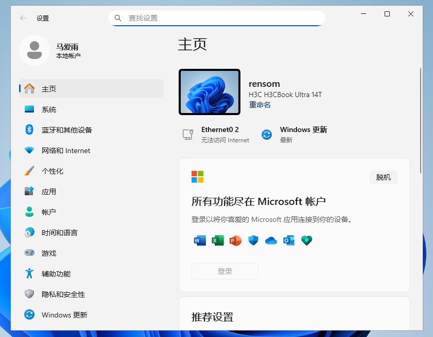Click the Word app icon
The image size is (433, 337).
[x=199, y=240]
